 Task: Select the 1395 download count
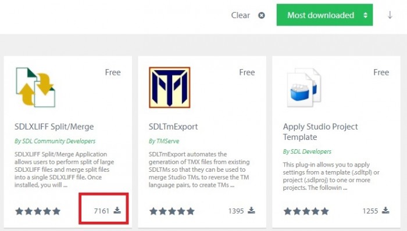click(236, 211)
